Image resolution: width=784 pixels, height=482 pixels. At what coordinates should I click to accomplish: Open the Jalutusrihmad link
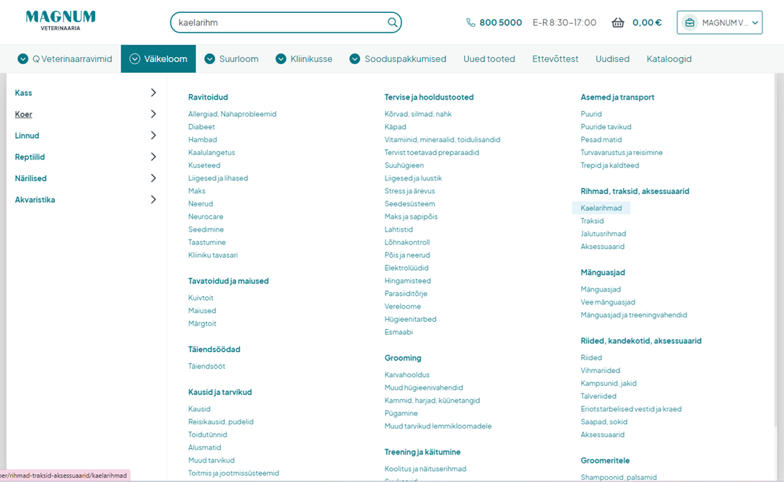(603, 234)
